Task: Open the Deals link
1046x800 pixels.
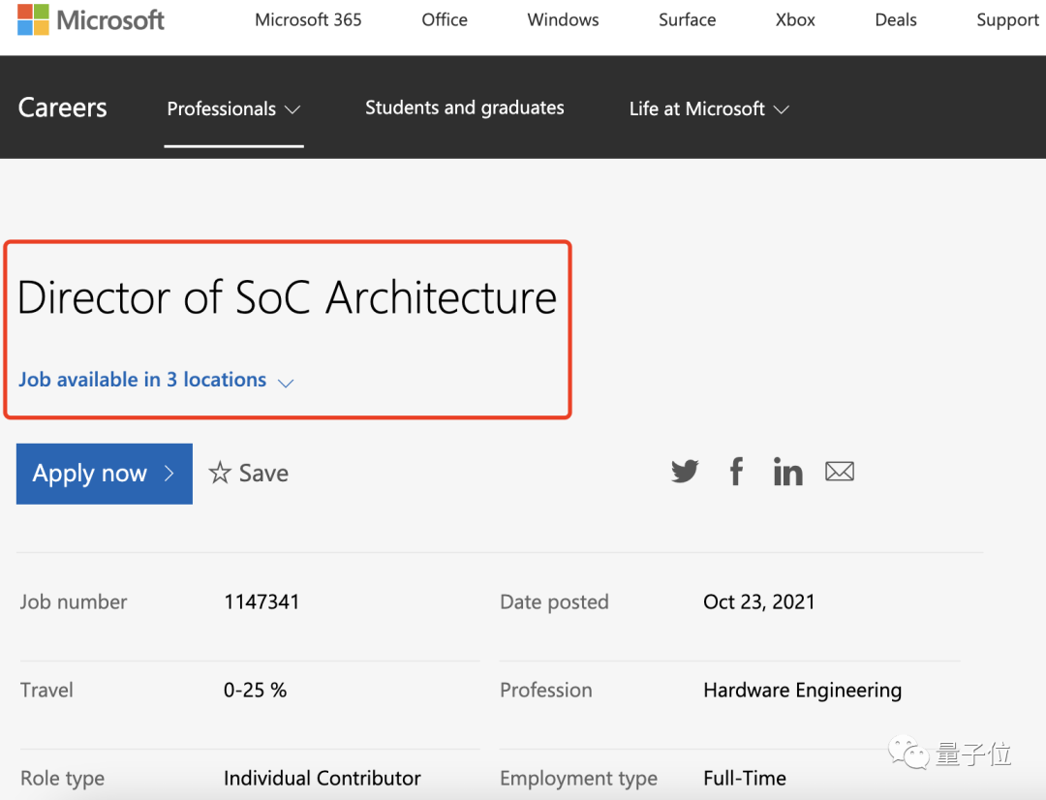Action: [895, 20]
